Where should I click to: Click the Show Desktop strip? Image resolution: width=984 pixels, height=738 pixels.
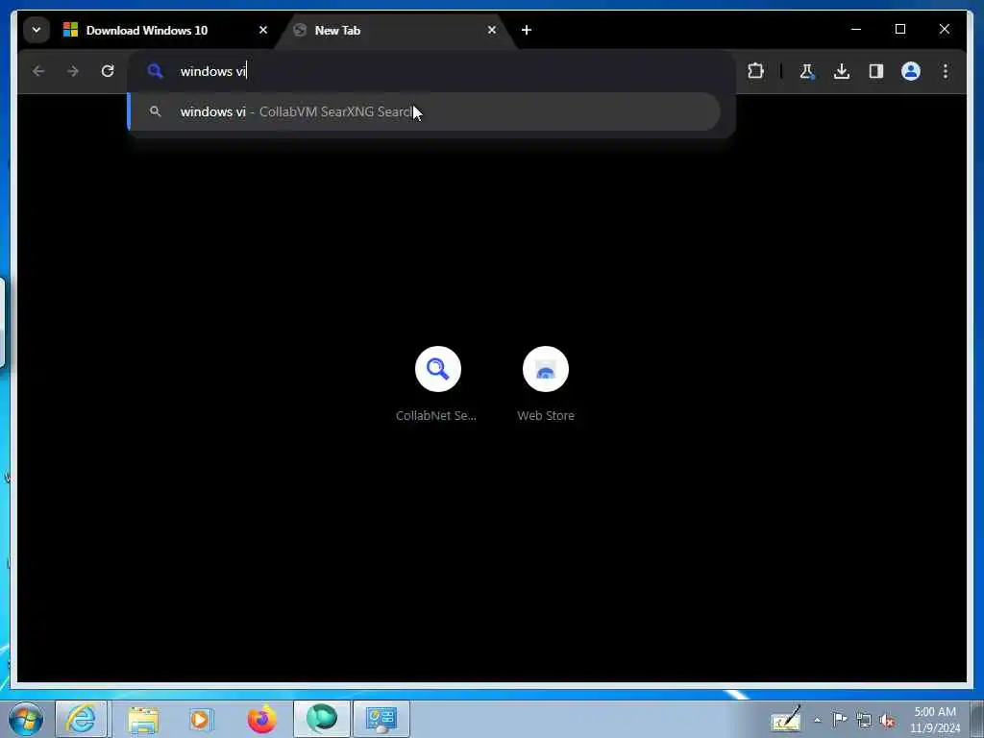click(x=976, y=719)
